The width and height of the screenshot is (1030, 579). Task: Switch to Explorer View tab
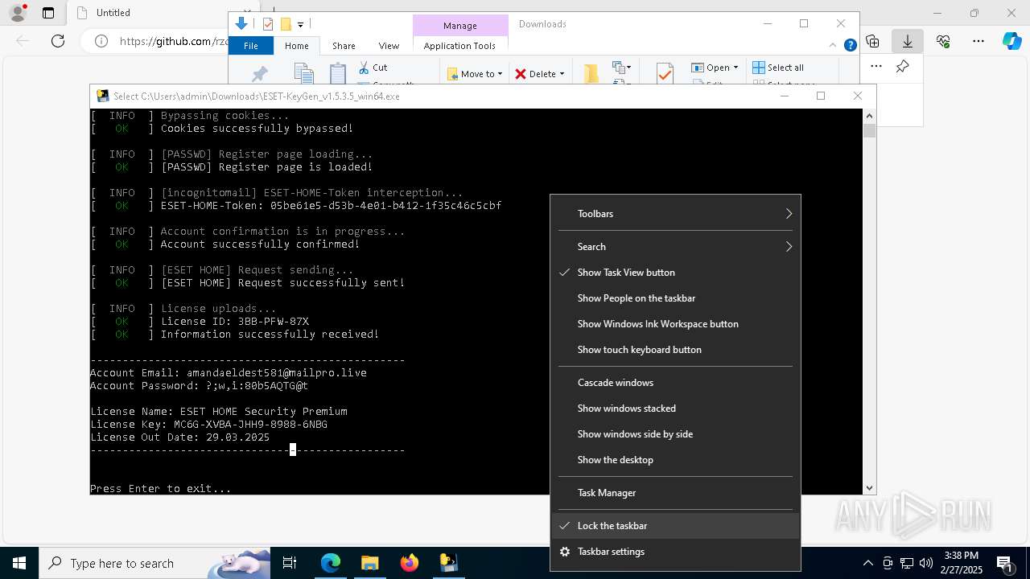pyautogui.click(x=389, y=46)
